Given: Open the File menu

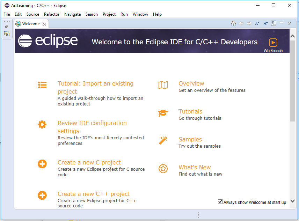Looking at the screenshot, I should pyautogui.click(x=7, y=14).
